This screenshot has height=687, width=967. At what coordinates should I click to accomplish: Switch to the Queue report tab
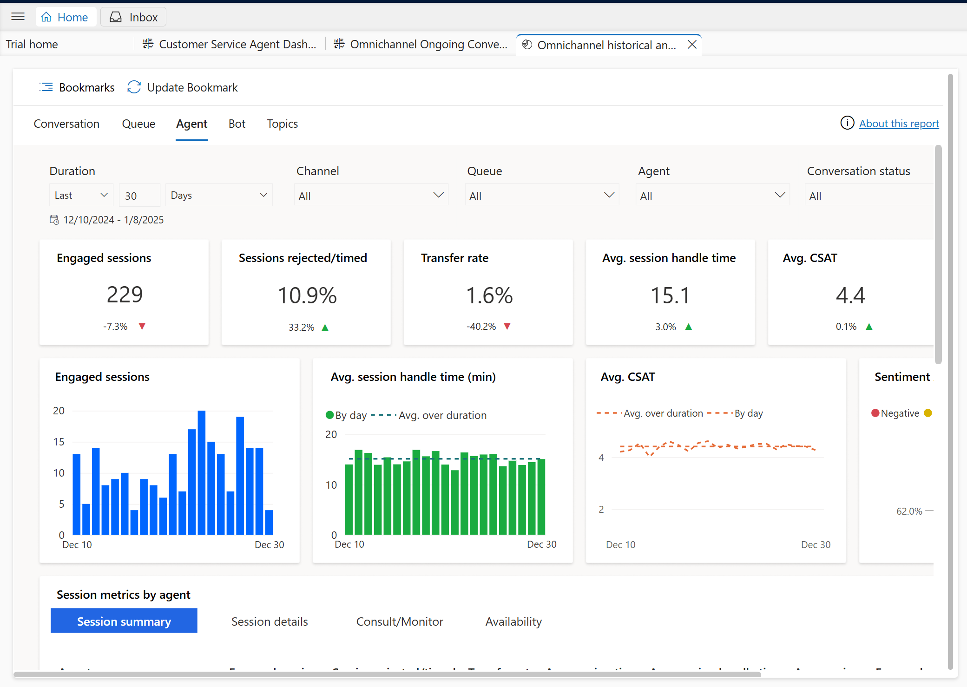pos(138,124)
